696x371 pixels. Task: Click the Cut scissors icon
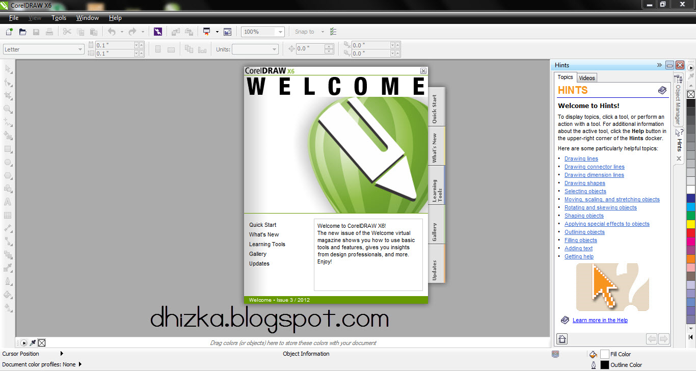[67, 32]
